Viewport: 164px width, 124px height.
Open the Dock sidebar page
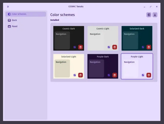coord(26,20)
